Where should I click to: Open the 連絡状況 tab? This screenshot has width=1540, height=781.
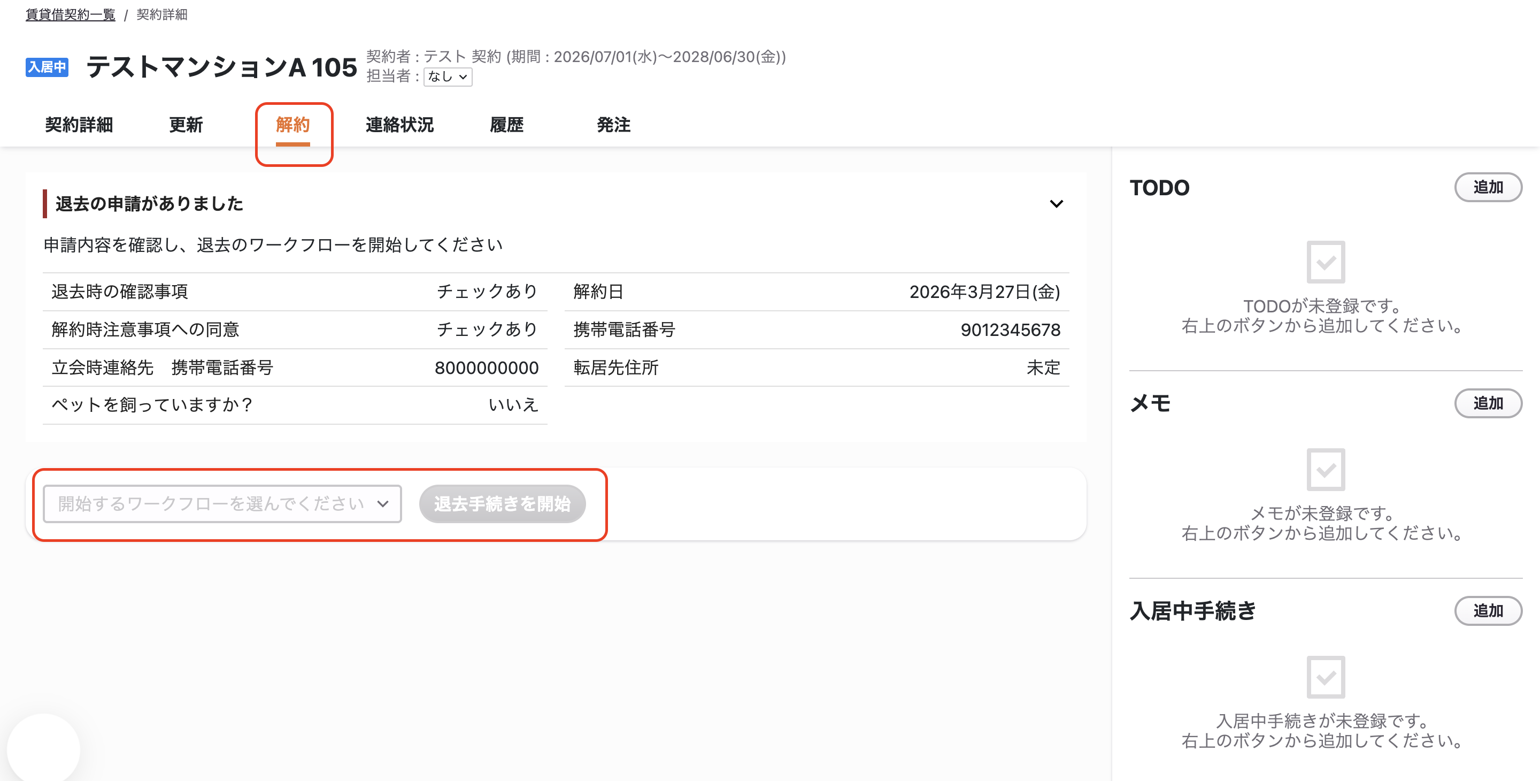pos(400,125)
